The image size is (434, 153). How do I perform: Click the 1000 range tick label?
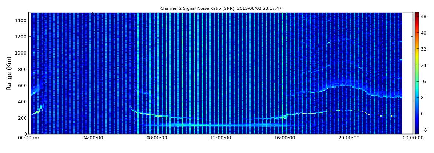tap(21, 53)
